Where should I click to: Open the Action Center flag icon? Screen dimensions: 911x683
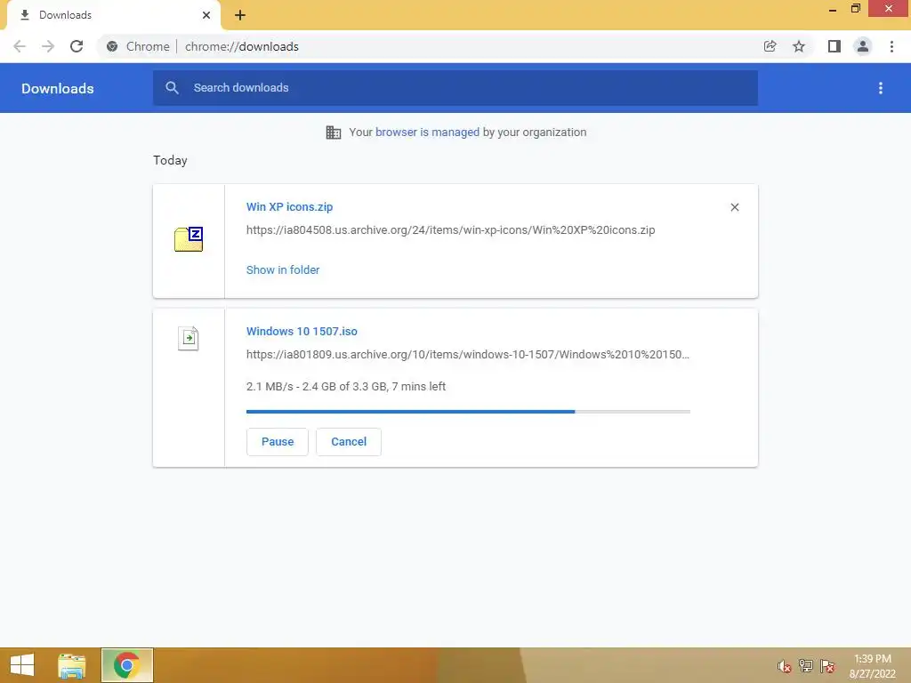(x=827, y=666)
